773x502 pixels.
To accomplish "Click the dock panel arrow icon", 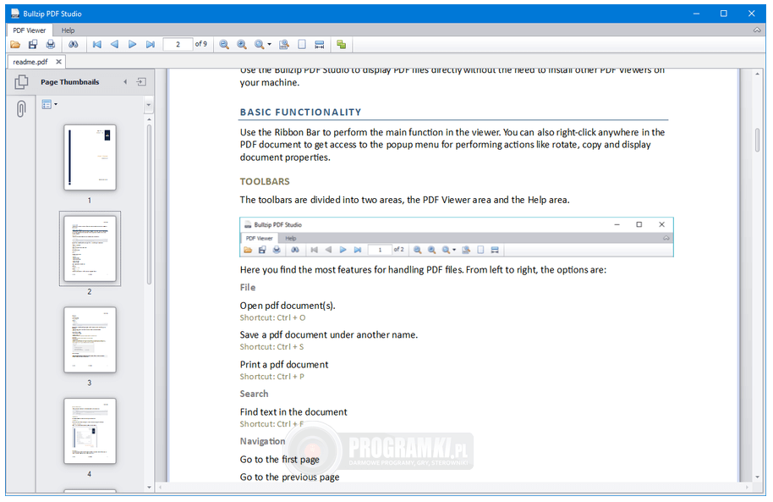I will pos(141,82).
